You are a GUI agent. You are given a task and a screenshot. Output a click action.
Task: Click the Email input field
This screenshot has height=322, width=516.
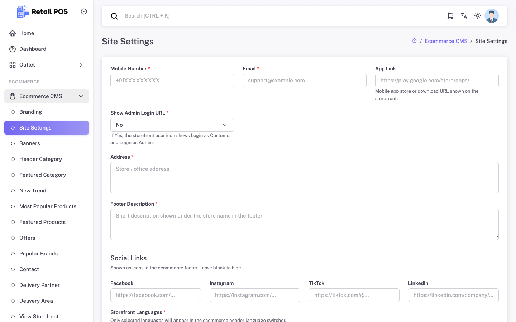305,80
